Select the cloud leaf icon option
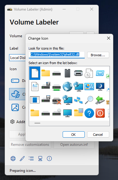 (15, 94)
